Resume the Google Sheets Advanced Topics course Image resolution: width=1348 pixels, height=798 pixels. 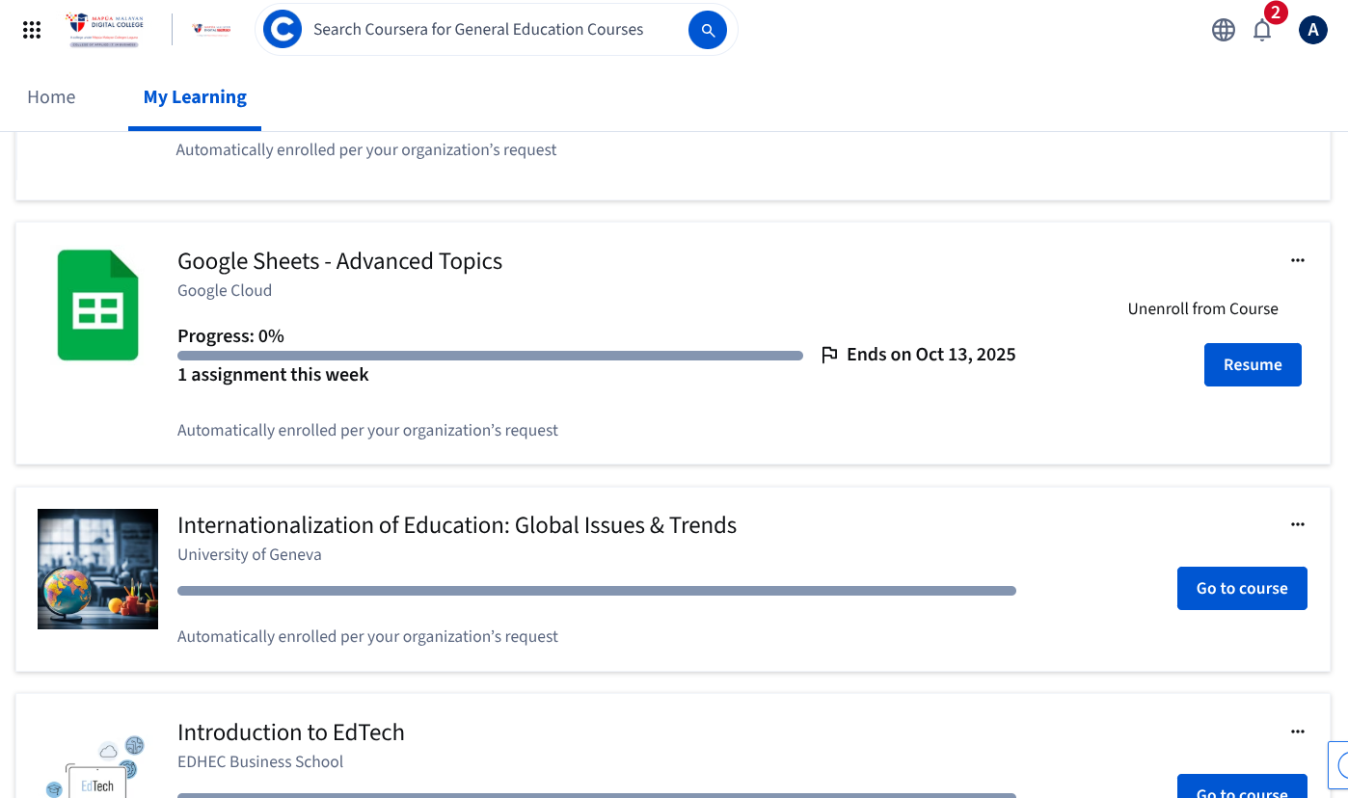(1253, 364)
